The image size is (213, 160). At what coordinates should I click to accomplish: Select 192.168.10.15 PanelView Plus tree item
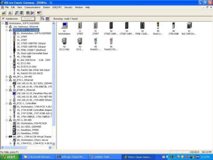34,93
